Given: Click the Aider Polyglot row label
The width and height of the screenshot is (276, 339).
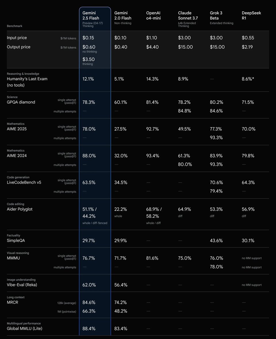Looking at the screenshot, I should (20, 209).
